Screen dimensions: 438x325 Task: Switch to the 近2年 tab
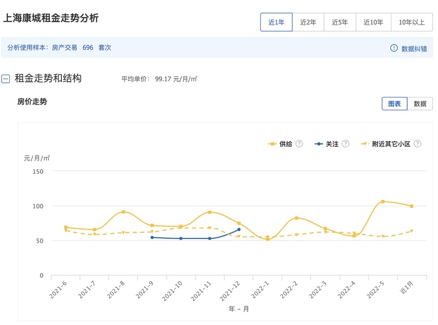pyautogui.click(x=308, y=22)
